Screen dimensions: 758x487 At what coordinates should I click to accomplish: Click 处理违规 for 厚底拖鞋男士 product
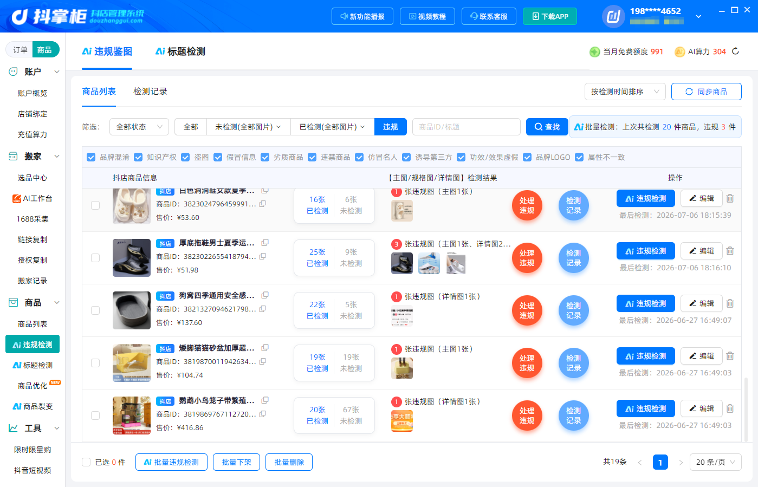tap(527, 258)
